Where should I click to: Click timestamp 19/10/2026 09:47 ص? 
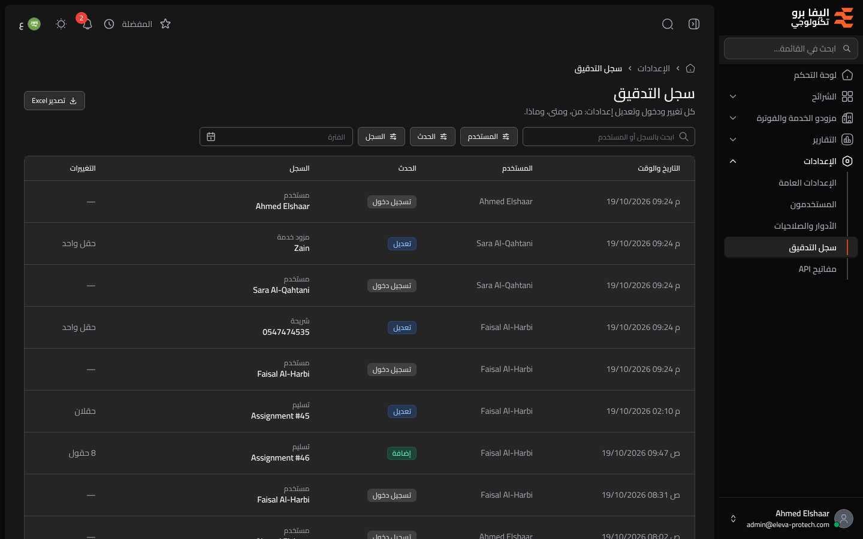641,453
